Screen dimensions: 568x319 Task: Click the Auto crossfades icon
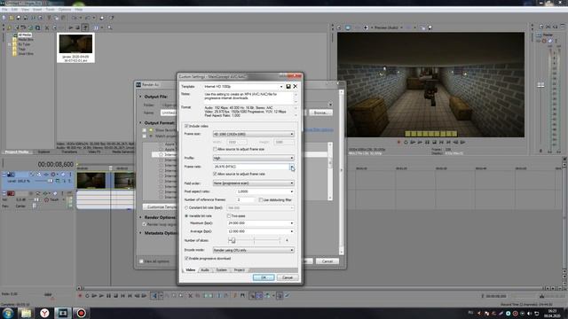[x=259, y=296]
